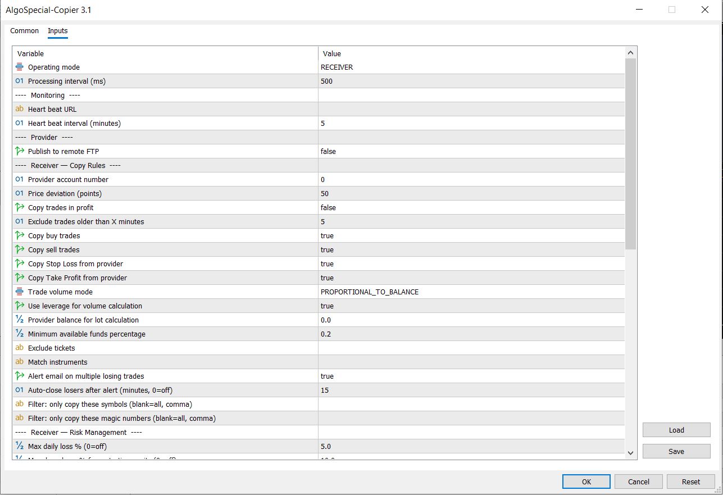The width and height of the screenshot is (723, 495).
Task: Click the boolean icon beside Copy buy trades
Action: click(x=20, y=235)
